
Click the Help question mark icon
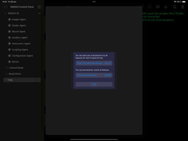click(6, 80)
